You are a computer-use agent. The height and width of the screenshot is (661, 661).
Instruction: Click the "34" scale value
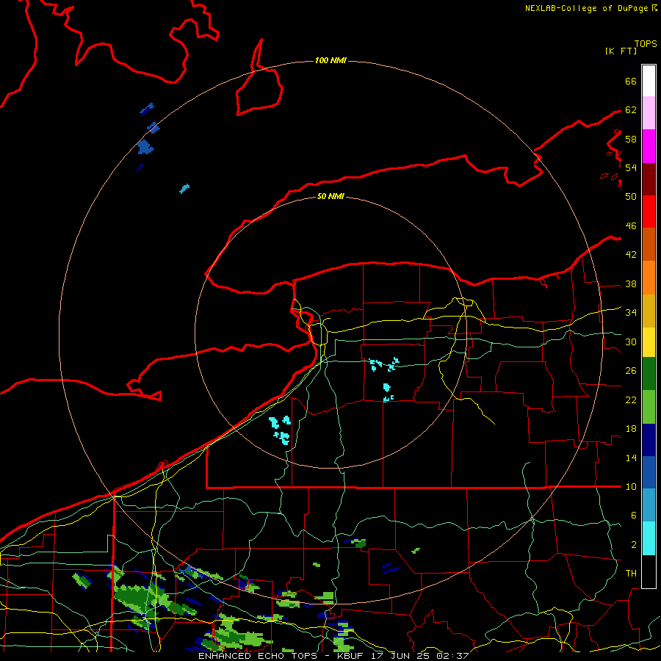click(631, 313)
